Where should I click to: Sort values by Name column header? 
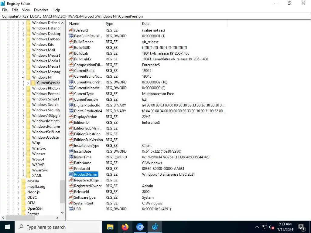tap(86, 24)
